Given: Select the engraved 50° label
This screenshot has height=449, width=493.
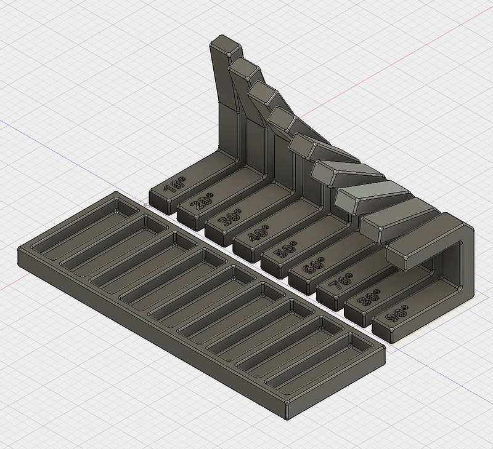Looking at the screenshot, I should tap(285, 251).
